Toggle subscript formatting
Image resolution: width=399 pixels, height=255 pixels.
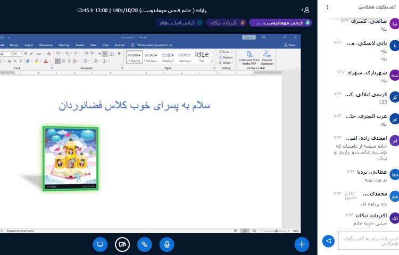(15, 61)
